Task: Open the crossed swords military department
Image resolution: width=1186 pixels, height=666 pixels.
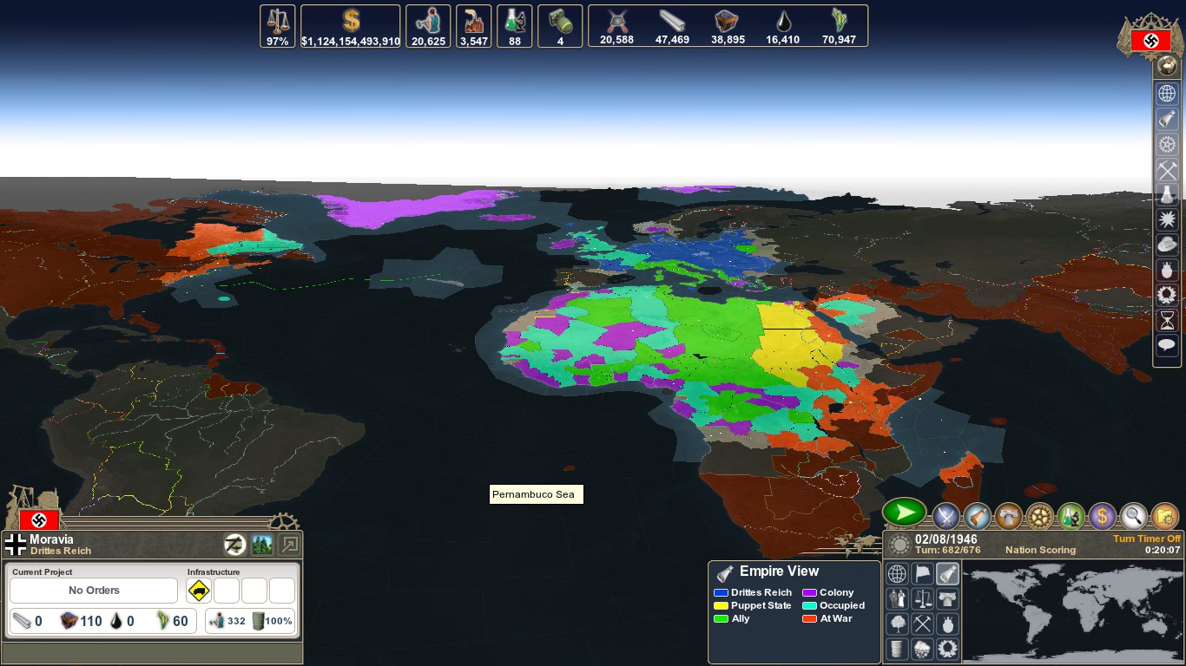Action: pyautogui.click(x=946, y=516)
